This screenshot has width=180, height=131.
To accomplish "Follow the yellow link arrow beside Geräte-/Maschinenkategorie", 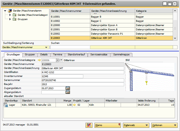I will point(39,60).
